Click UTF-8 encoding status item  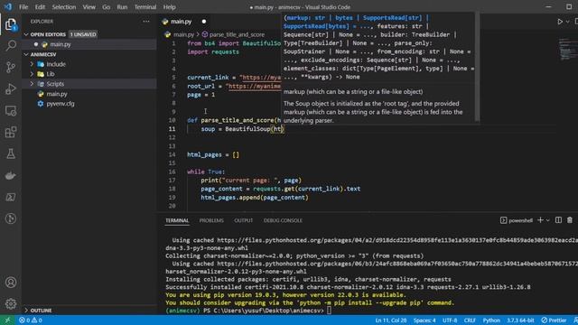point(450,320)
